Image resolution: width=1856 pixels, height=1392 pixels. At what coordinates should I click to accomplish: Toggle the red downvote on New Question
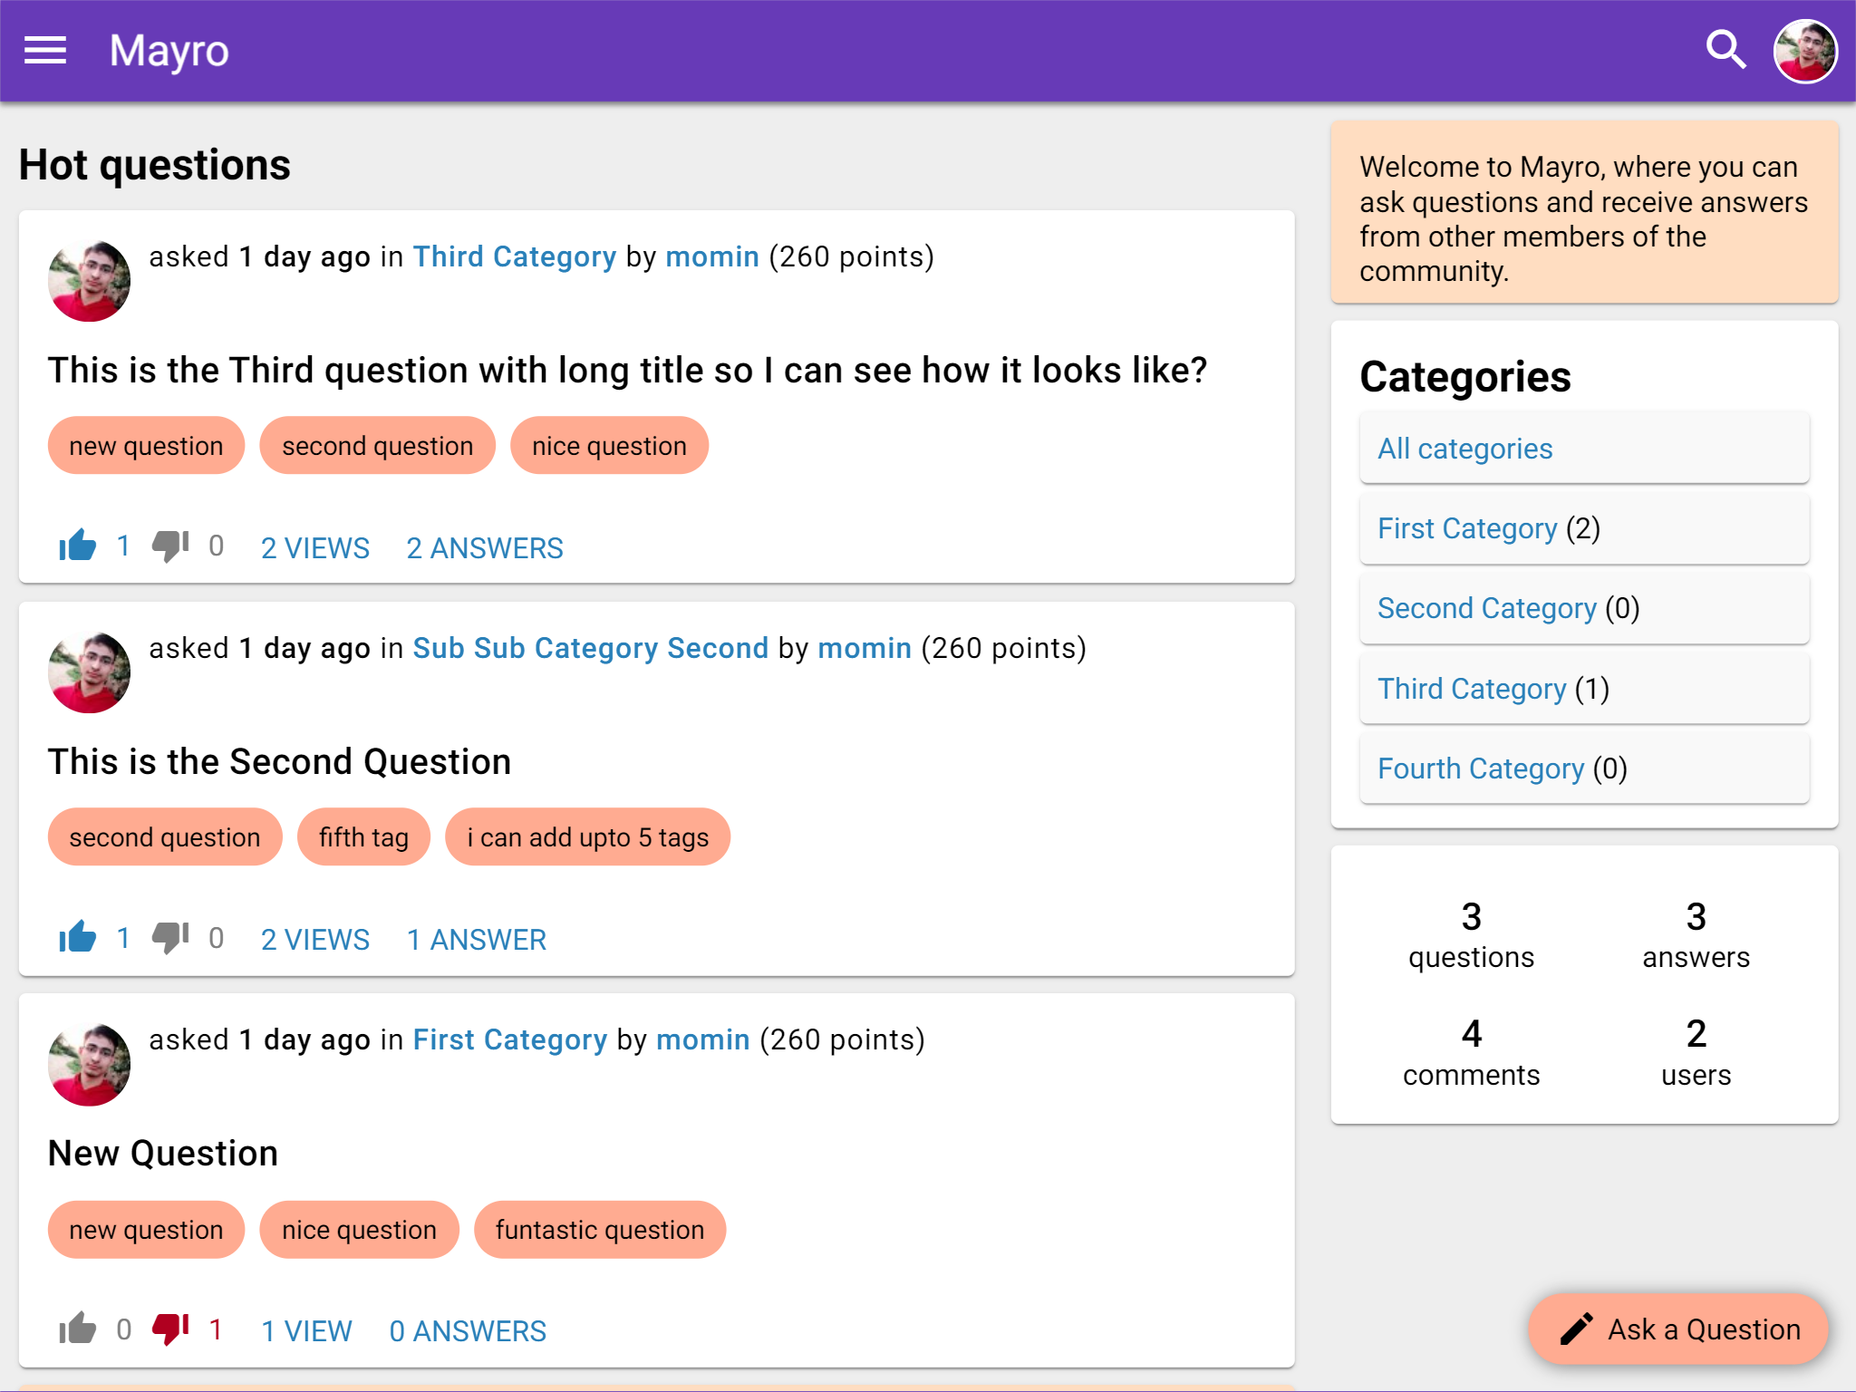point(170,1329)
